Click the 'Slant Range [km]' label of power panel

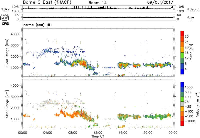(x=7, y=53)
